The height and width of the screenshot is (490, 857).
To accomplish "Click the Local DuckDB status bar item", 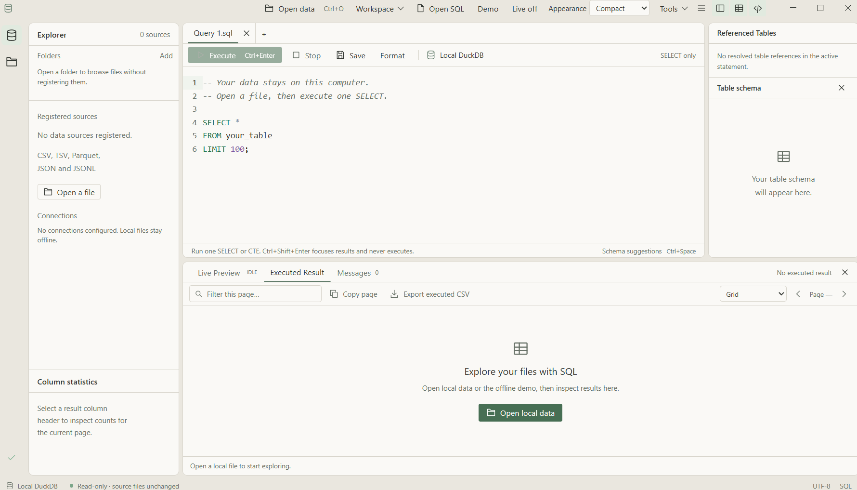I will 32,486.
